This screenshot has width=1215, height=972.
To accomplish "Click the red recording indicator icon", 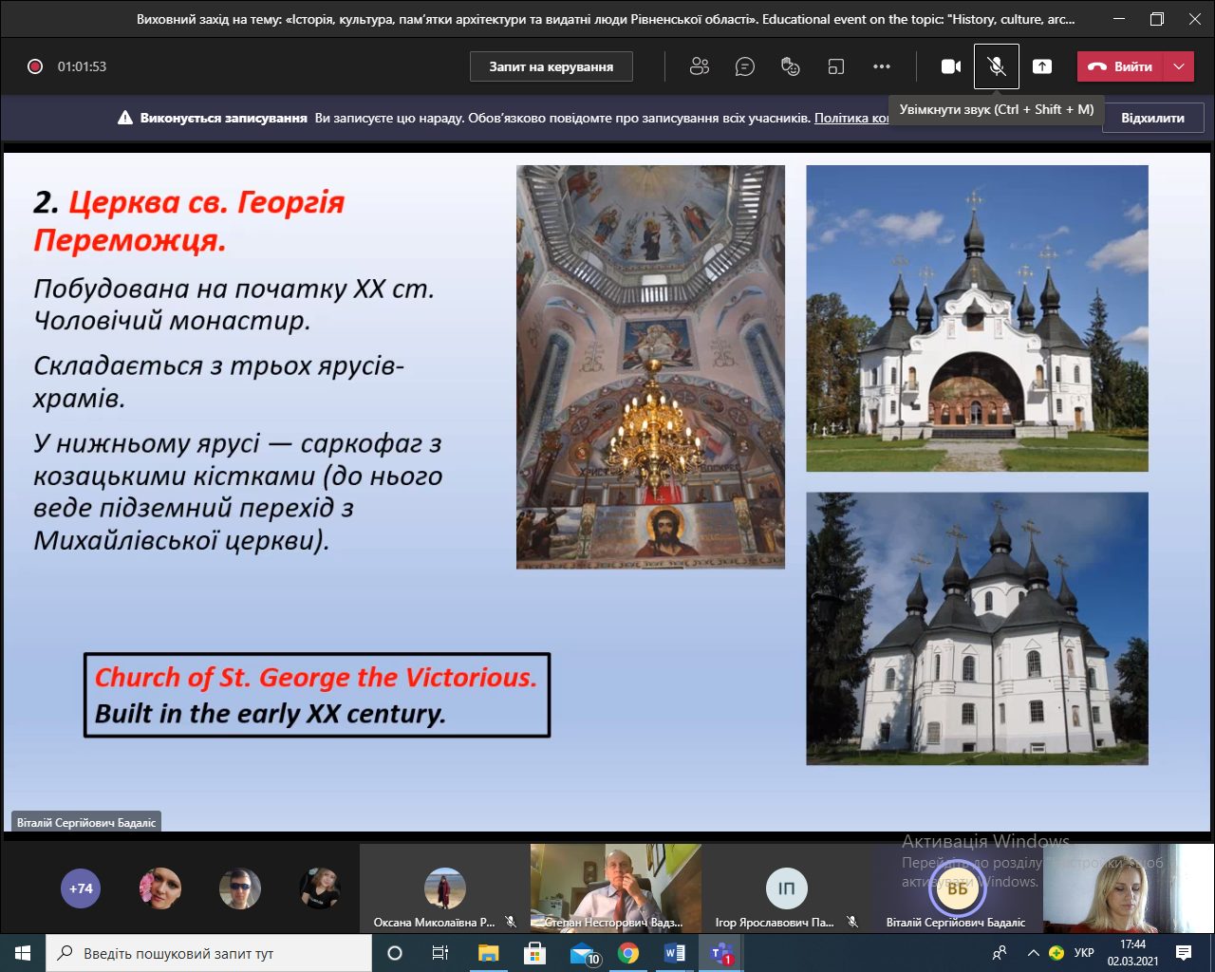I will pyautogui.click(x=35, y=66).
